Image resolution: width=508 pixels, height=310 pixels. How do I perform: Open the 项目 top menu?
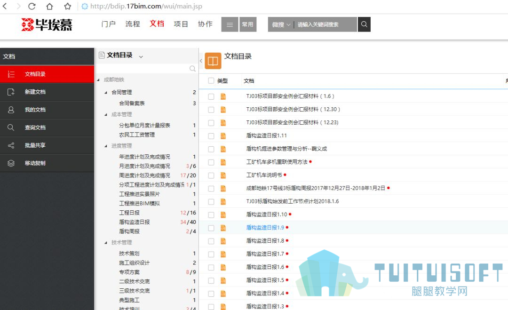tap(181, 24)
